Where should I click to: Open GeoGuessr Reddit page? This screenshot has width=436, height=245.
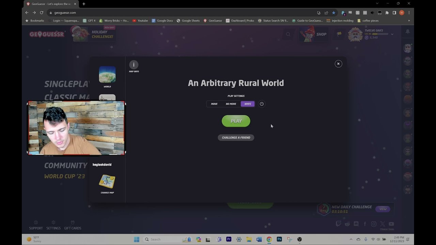(x=347, y=224)
